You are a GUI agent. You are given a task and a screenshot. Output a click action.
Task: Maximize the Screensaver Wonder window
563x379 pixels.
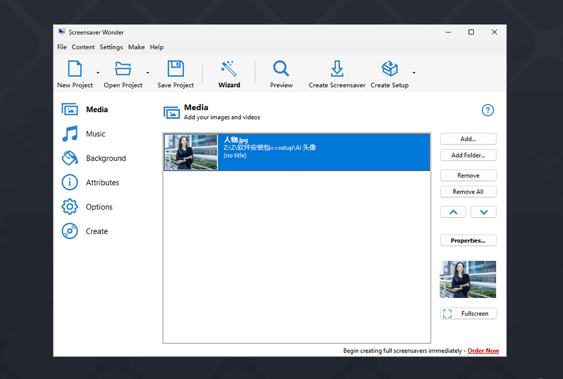click(471, 32)
